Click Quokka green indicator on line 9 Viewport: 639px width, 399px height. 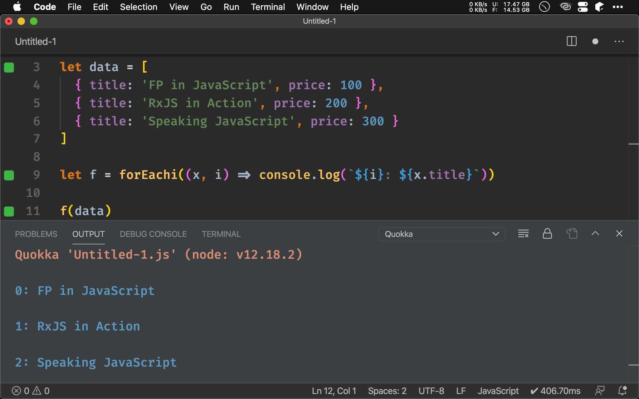[x=9, y=175]
